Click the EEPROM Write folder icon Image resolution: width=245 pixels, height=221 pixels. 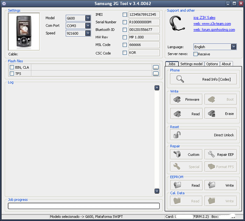(x=211, y=185)
